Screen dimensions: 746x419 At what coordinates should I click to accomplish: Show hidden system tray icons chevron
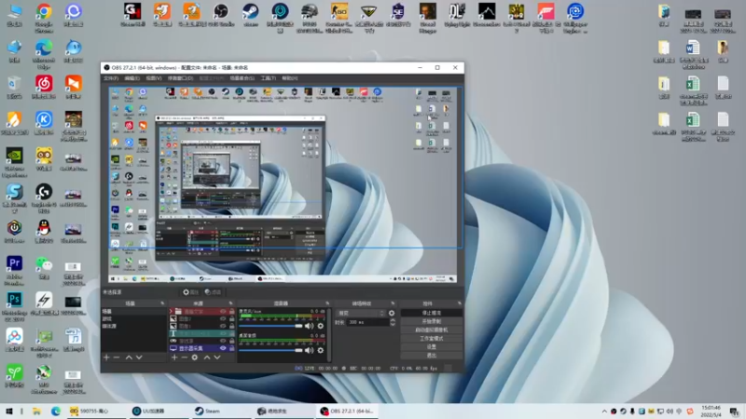(604, 412)
